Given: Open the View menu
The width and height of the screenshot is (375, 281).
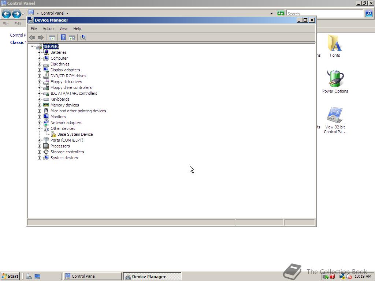Looking at the screenshot, I should 63,29.
